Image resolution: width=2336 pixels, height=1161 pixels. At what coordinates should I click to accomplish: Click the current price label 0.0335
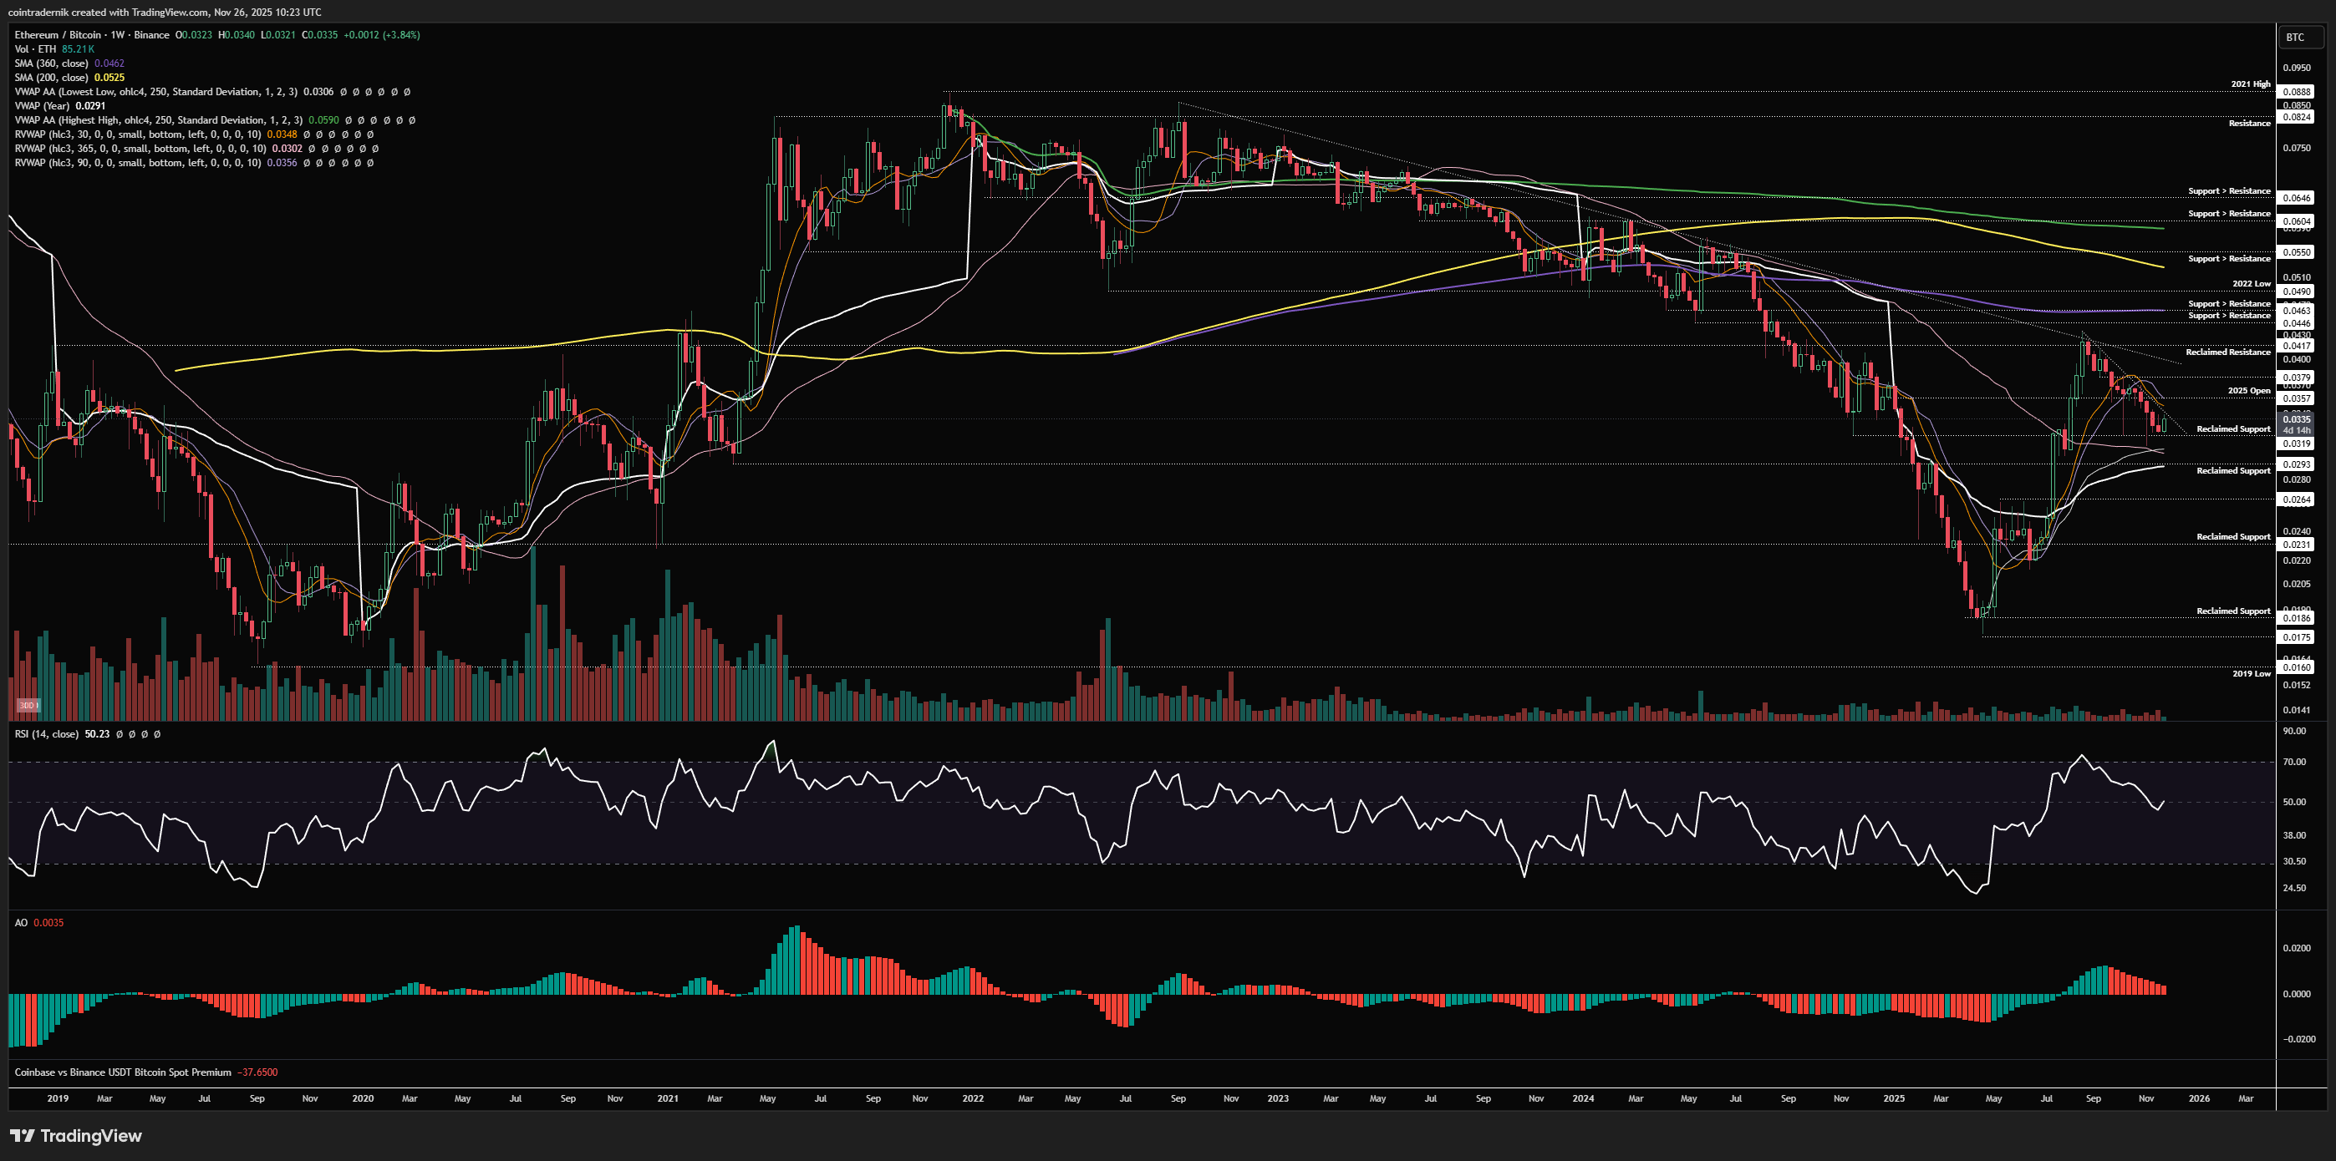click(2296, 419)
